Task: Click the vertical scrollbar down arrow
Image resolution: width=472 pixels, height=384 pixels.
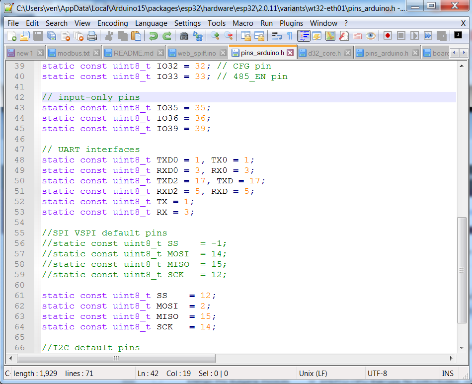Action: pos(462,348)
